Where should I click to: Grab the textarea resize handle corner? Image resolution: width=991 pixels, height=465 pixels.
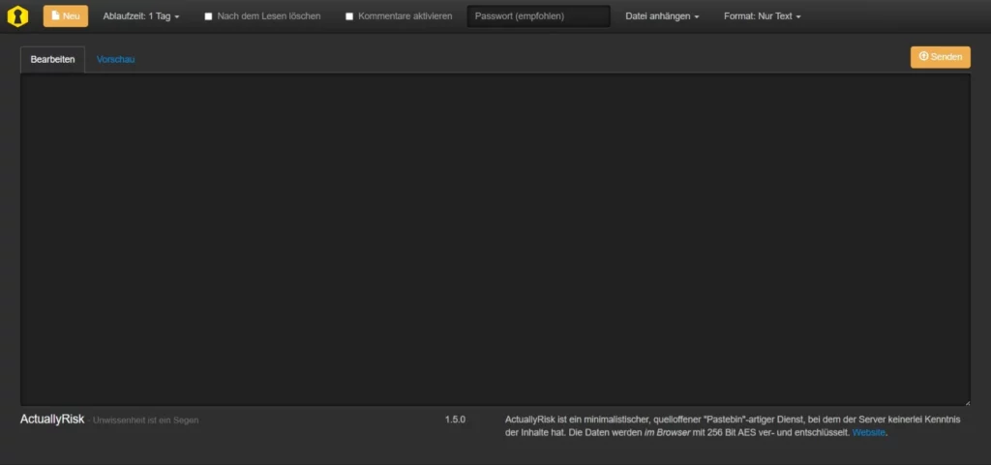click(966, 401)
